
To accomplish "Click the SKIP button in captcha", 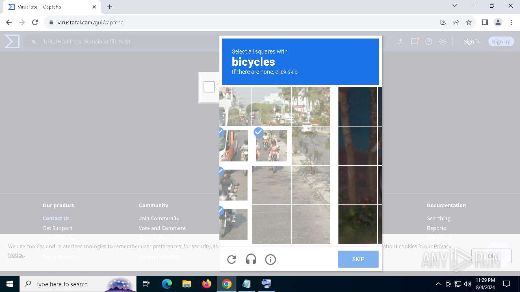I will pyautogui.click(x=358, y=259).
